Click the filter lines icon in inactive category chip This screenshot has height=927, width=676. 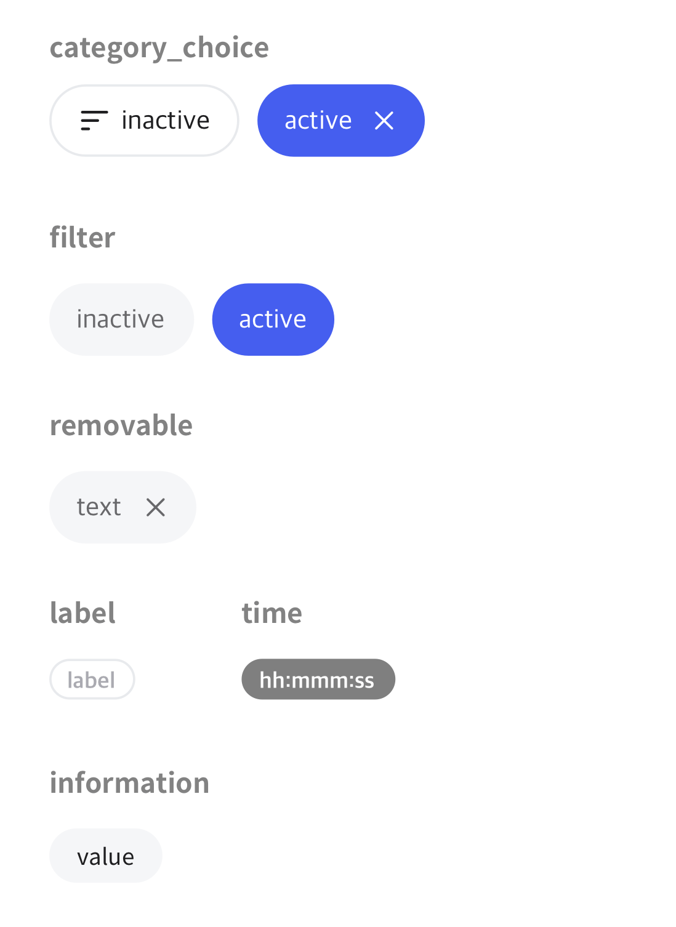click(94, 121)
